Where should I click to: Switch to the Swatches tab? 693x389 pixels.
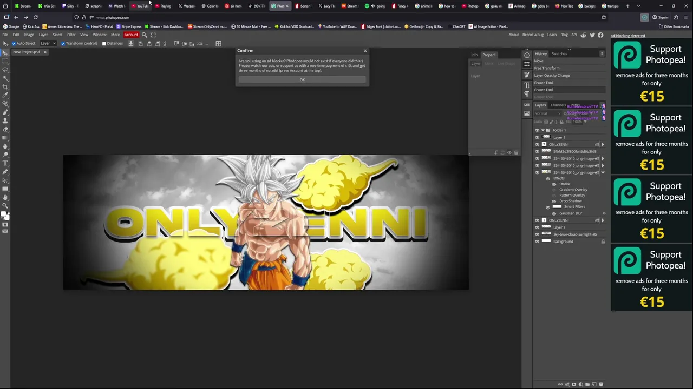tap(559, 53)
